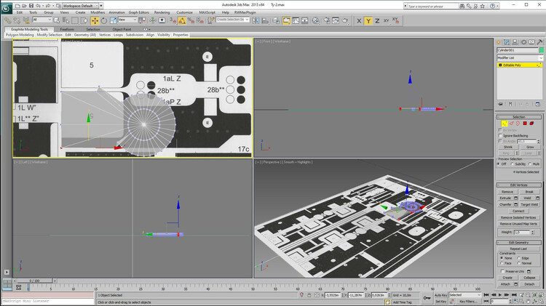Enable Ignore Backfacing checkbox
The image size is (546, 306).
[x=500, y=136]
